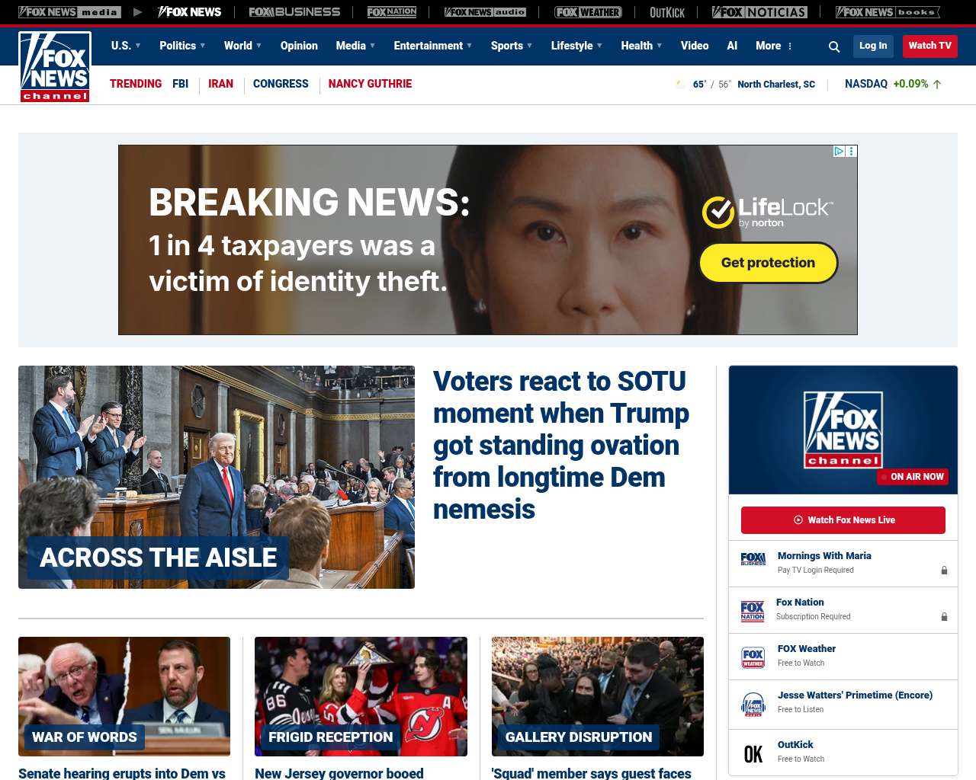Expand the U.S. dropdown menu

pyautogui.click(x=126, y=46)
